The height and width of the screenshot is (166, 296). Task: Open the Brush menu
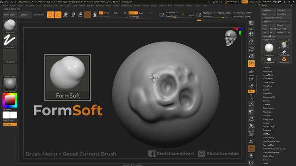tap(13, 6)
